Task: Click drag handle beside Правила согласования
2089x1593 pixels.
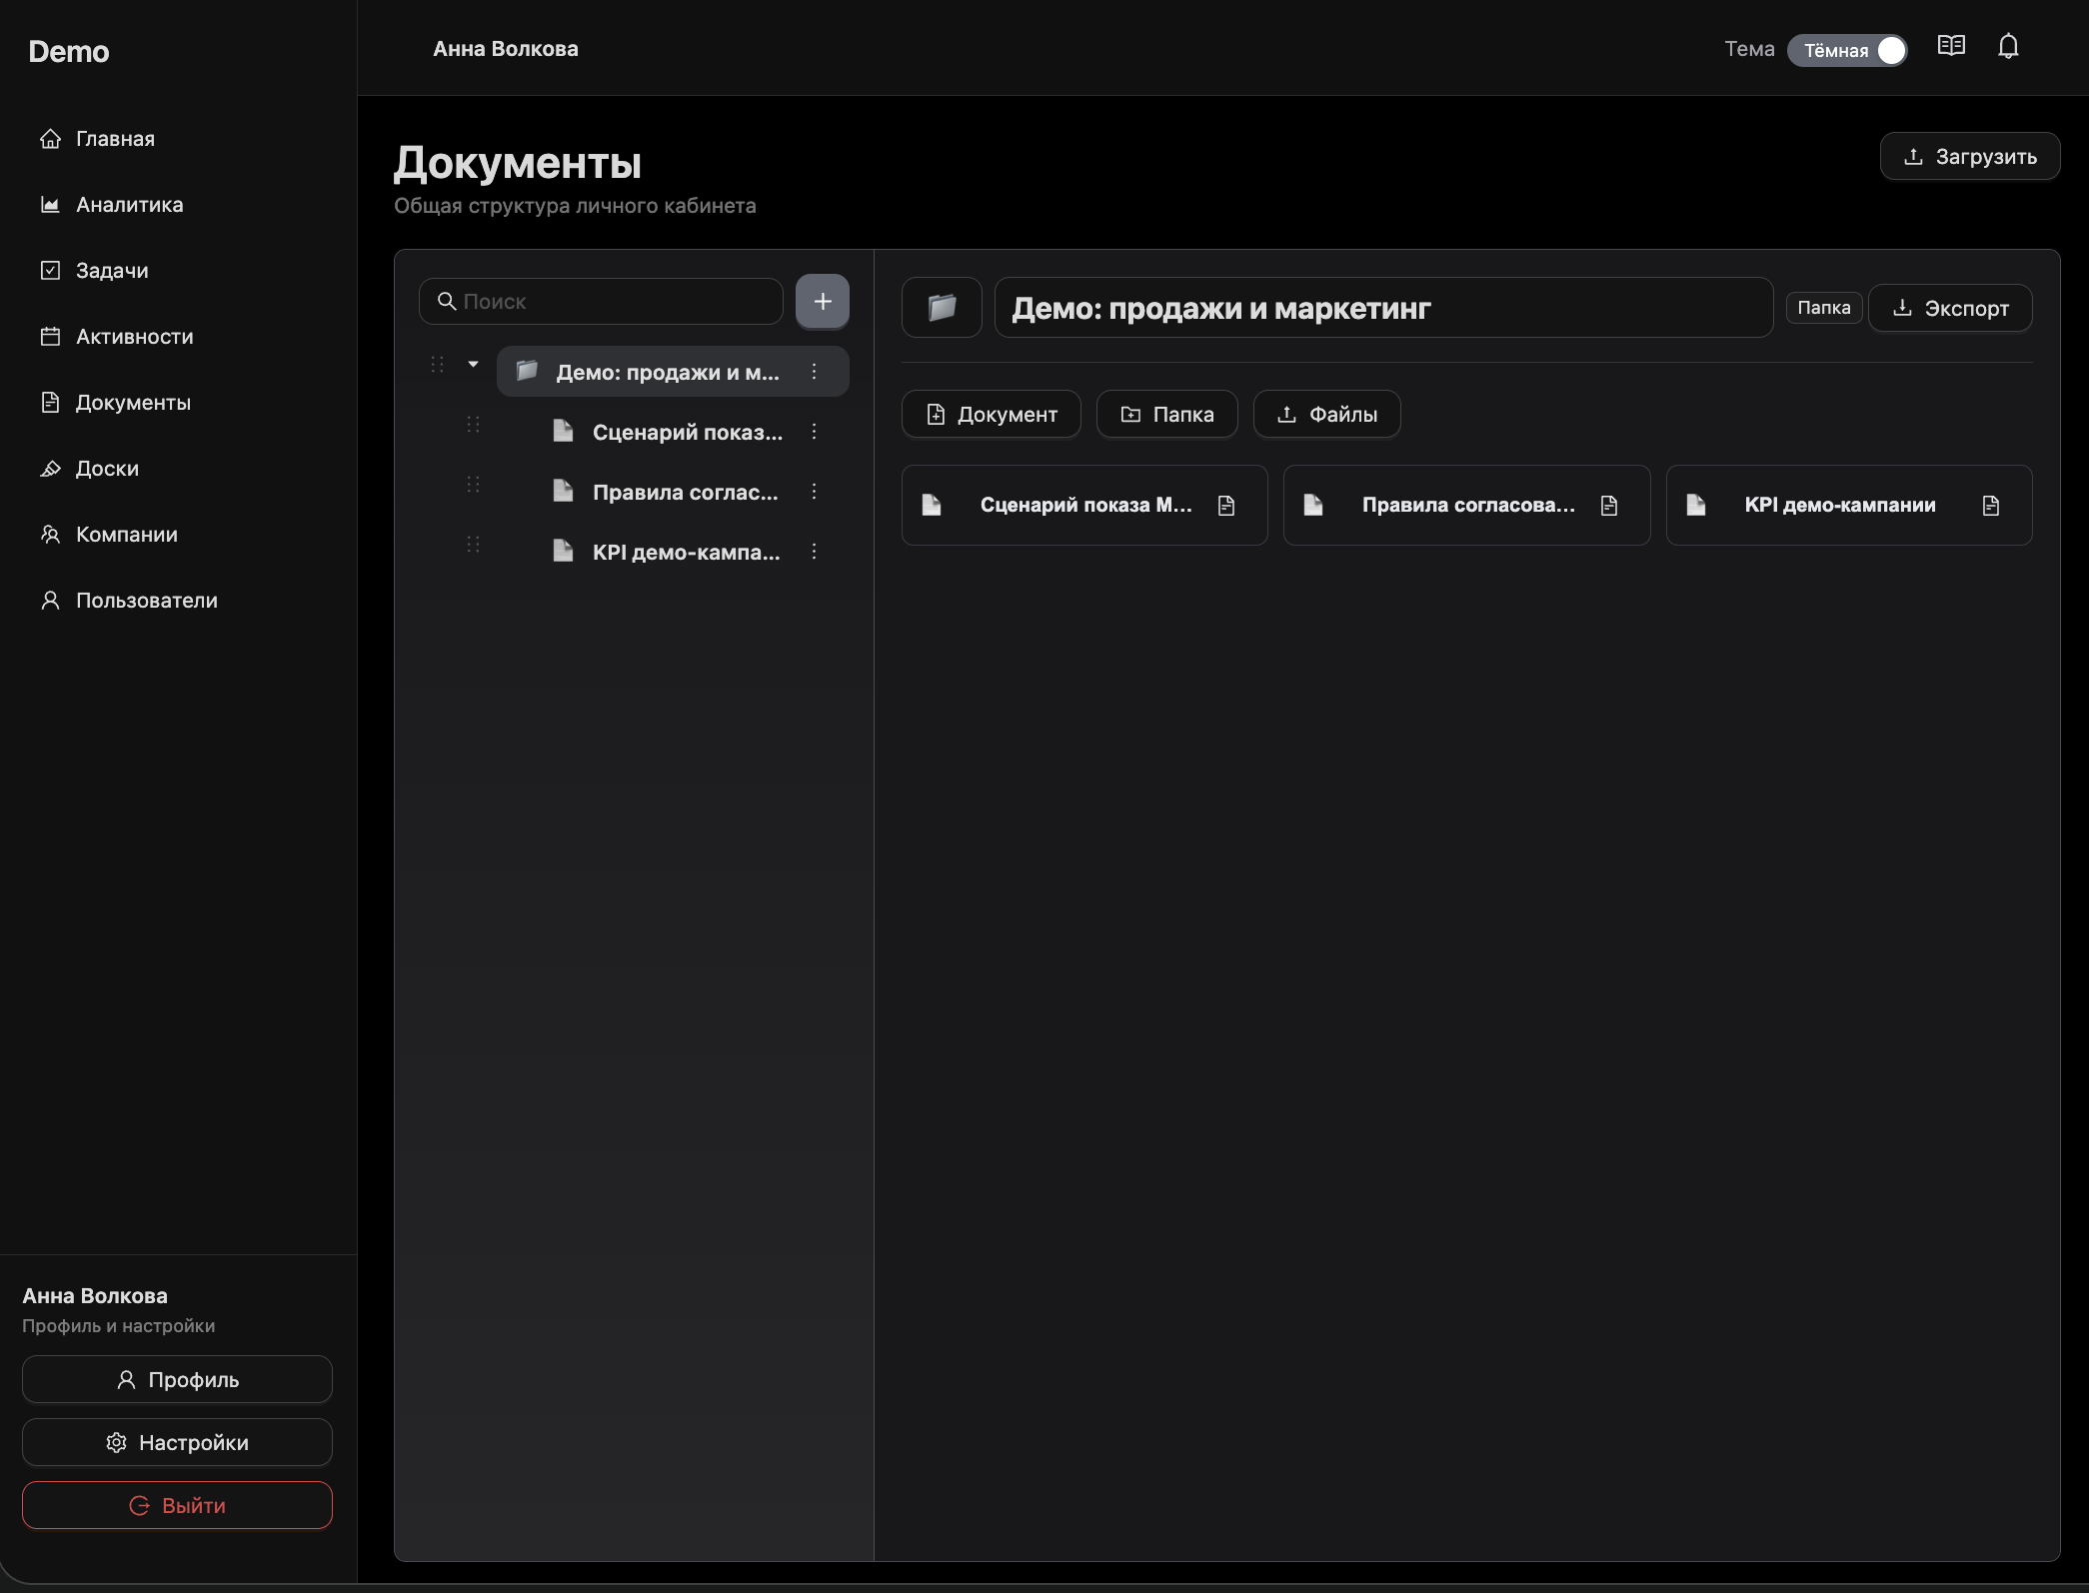Action: pyautogui.click(x=473, y=485)
